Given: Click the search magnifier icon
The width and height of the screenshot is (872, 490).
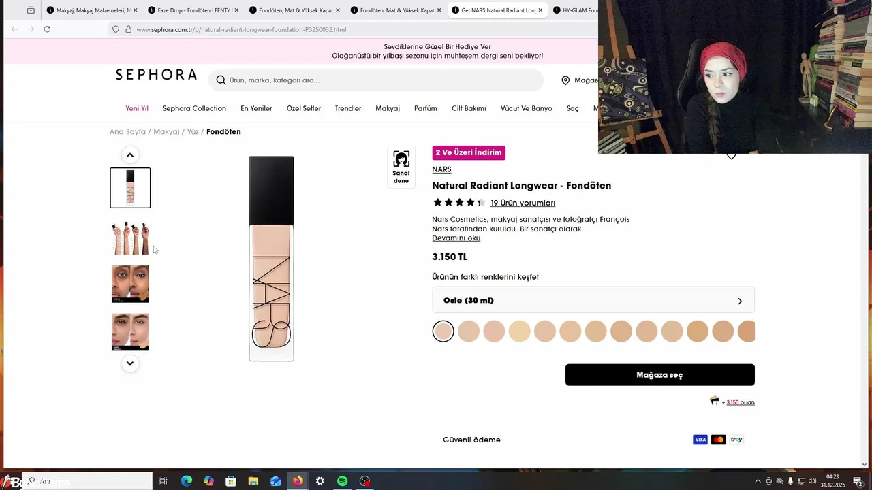Looking at the screenshot, I should click(x=221, y=80).
